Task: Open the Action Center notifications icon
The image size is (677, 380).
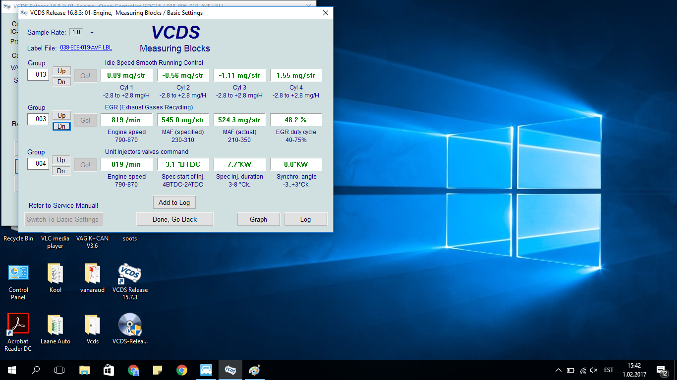Action: click(x=662, y=370)
